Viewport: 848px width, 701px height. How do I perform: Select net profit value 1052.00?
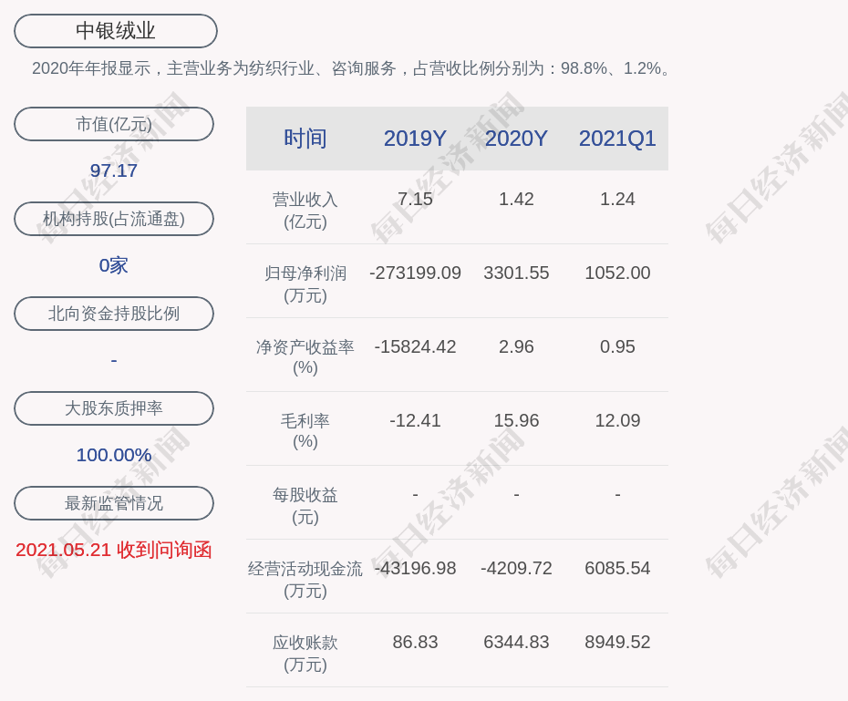tap(617, 273)
